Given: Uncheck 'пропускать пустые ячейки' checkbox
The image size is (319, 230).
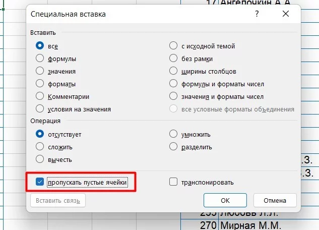Looking at the screenshot, I should pos(40,182).
